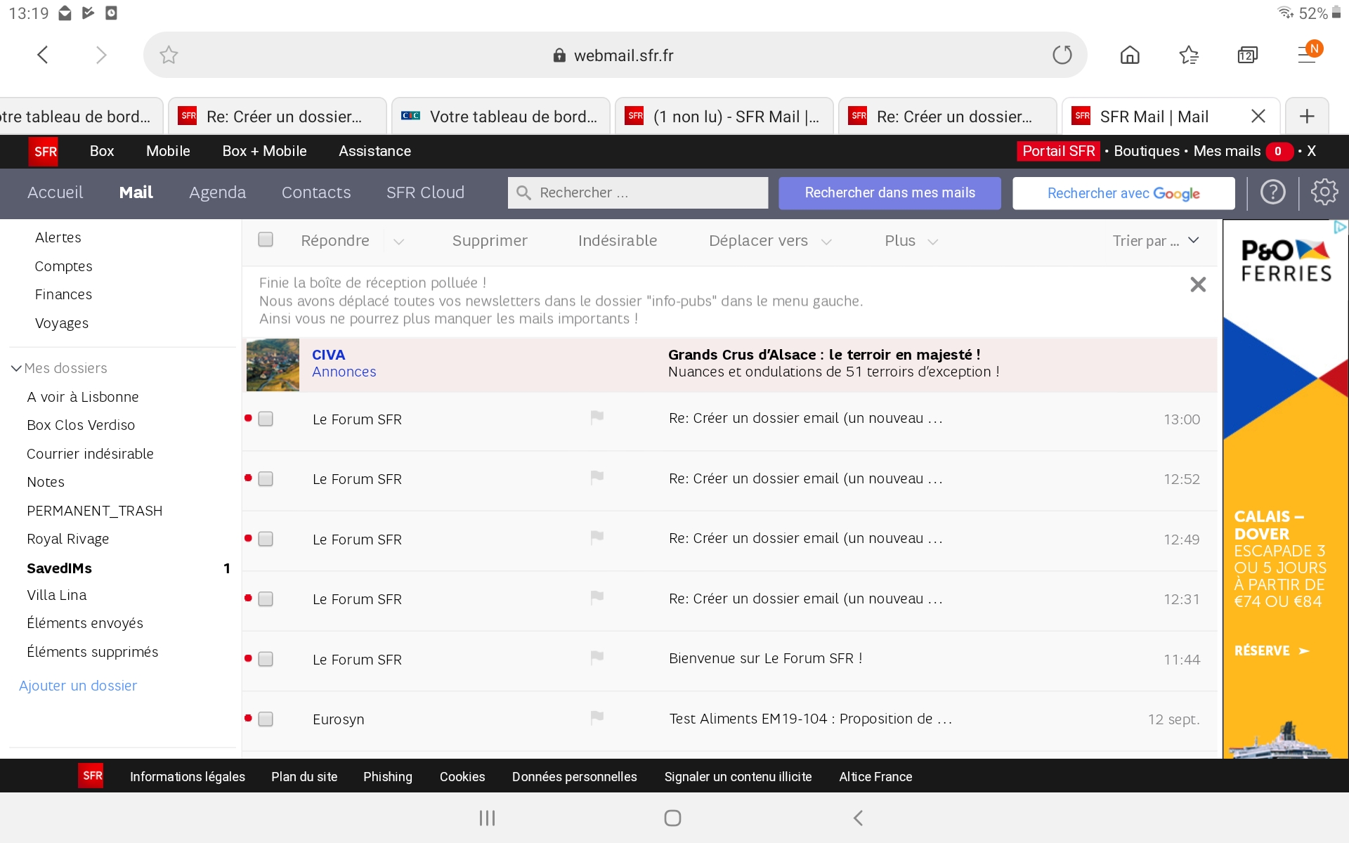Collapse the Mes dossiers section

click(x=15, y=367)
